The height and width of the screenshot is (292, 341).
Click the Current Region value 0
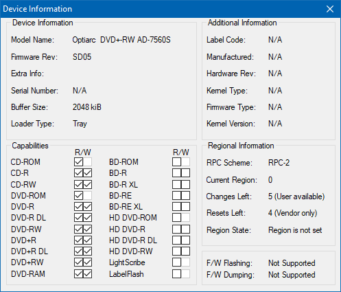270,180
